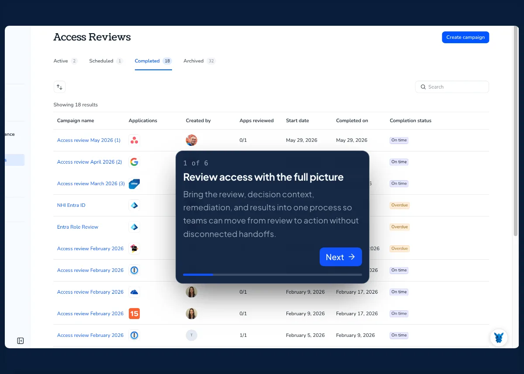
Task: Click the Create campaign button
Action: click(x=465, y=37)
